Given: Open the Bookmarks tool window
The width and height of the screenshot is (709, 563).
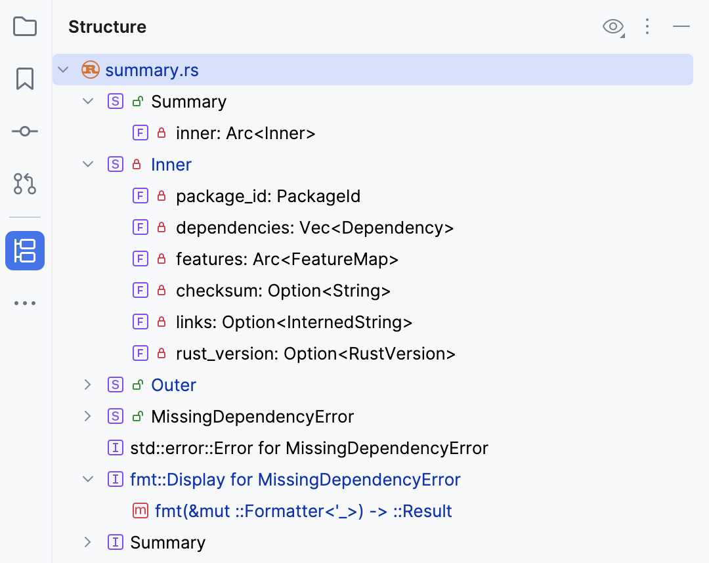Looking at the screenshot, I should coord(24,78).
